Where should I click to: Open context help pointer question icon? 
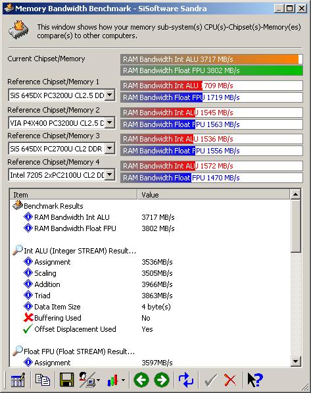(x=255, y=380)
